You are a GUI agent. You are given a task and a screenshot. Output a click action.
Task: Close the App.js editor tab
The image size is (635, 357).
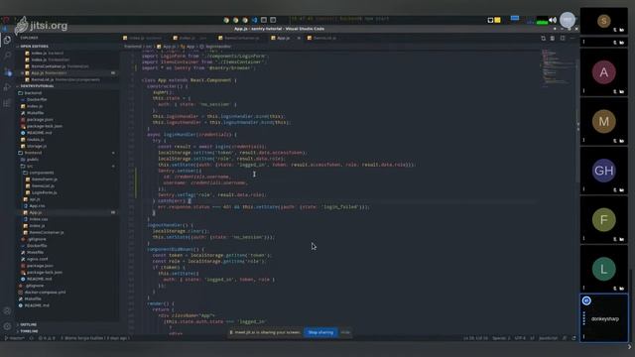pos(299,38)
